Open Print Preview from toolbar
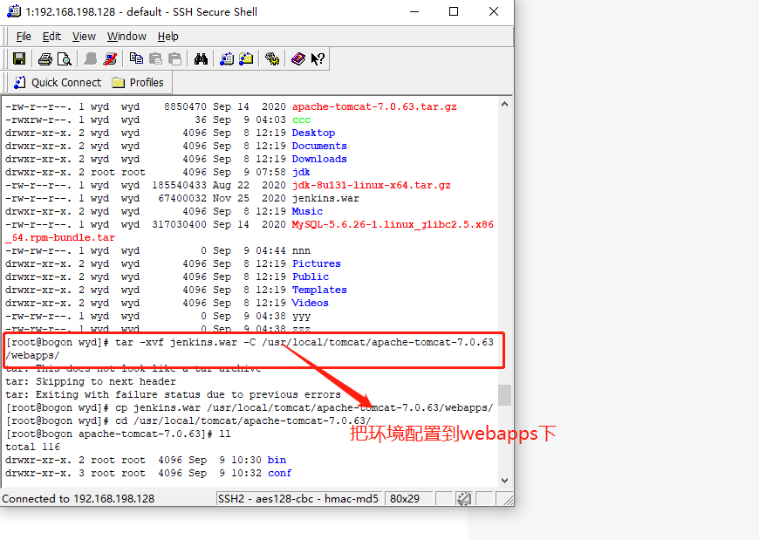The width and height of the screenshot is (759, 540). pyautogui.click(x=65, y=59)
